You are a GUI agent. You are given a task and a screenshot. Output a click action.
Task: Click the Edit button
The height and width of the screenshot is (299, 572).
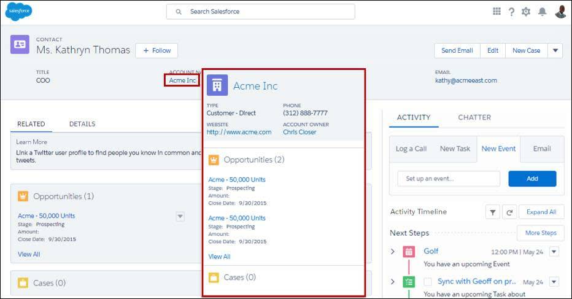click(x=493, y=51)
